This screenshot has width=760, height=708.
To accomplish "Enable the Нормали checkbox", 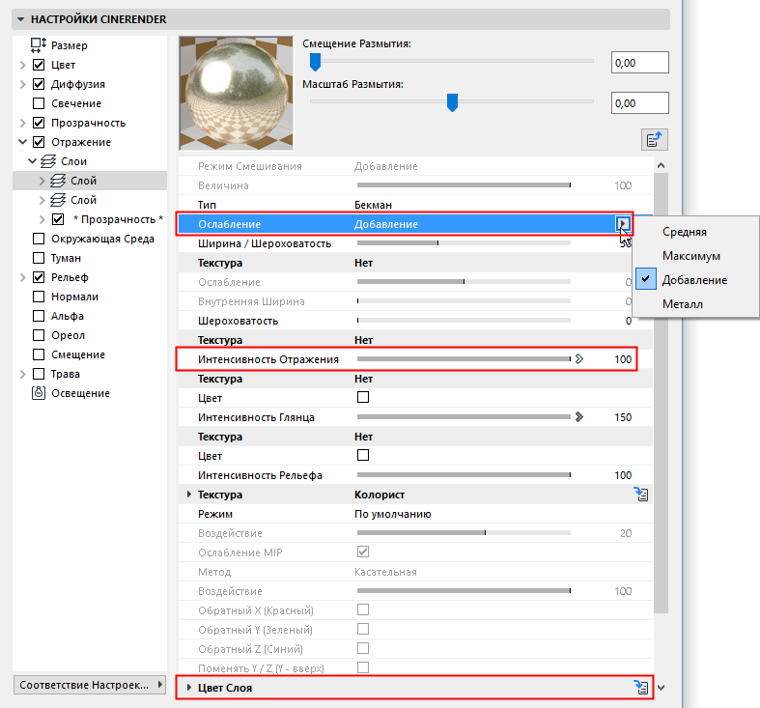I will tap(39, 297).
